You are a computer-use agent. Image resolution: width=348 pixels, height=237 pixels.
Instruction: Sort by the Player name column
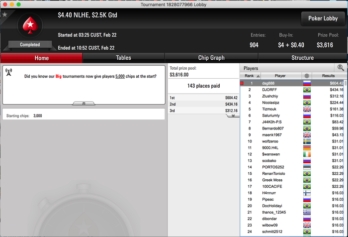tap(281, 76)
